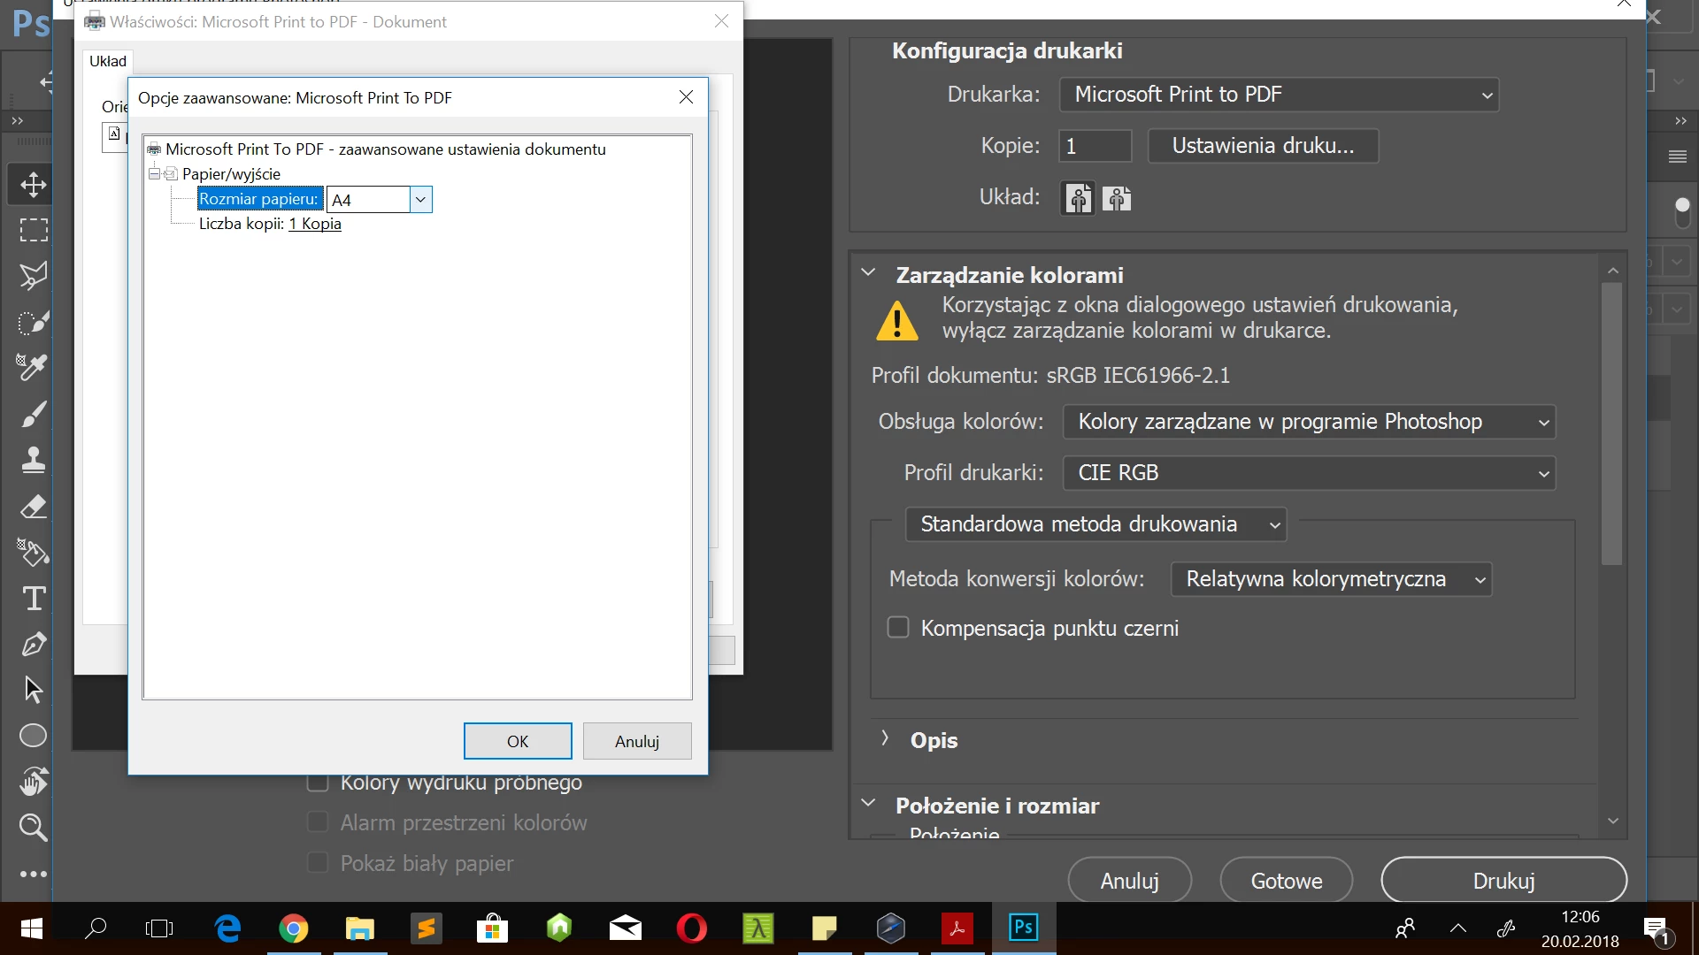Viewport: 1699px width, 955px height.
Task: Select the Eraser tool
Action: (33, 507)
